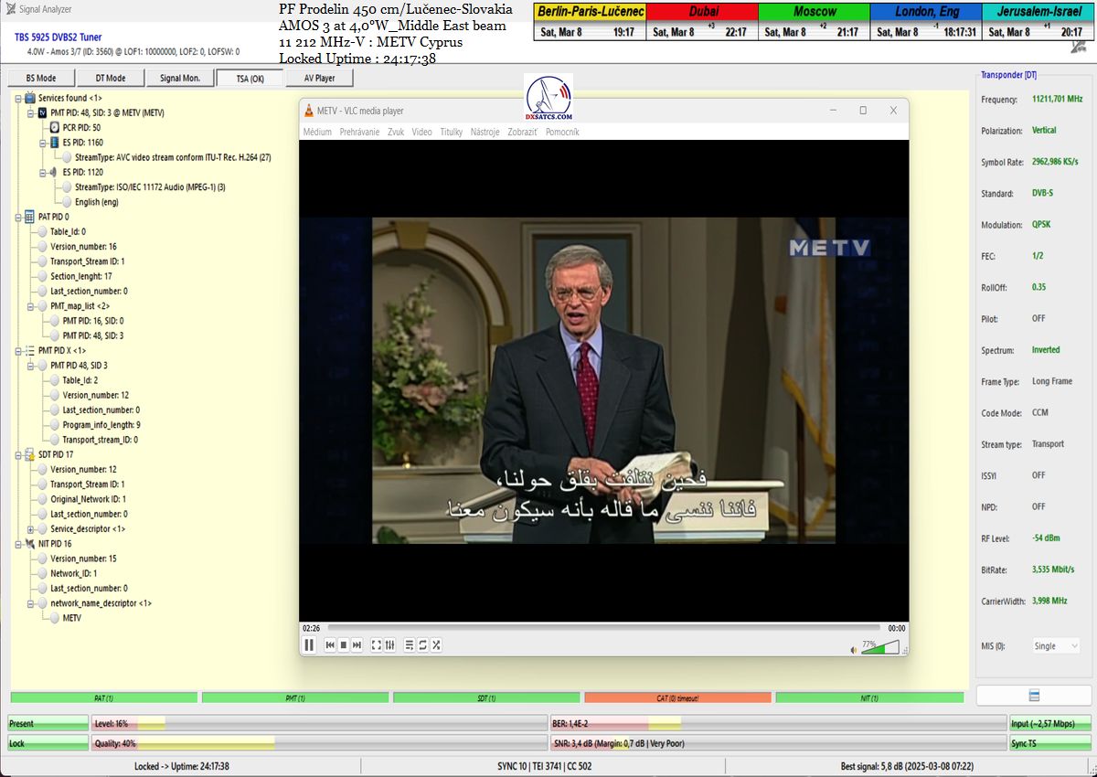Toggle VLC random shuffle playback

coord(436,645)
